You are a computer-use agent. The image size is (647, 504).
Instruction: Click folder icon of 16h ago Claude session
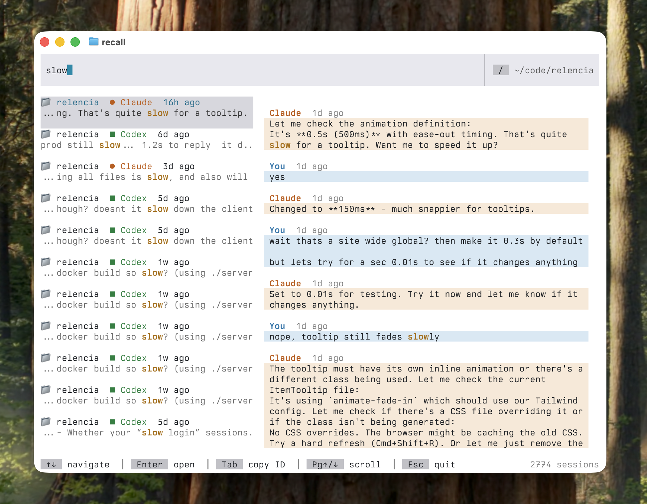point(46,102)
